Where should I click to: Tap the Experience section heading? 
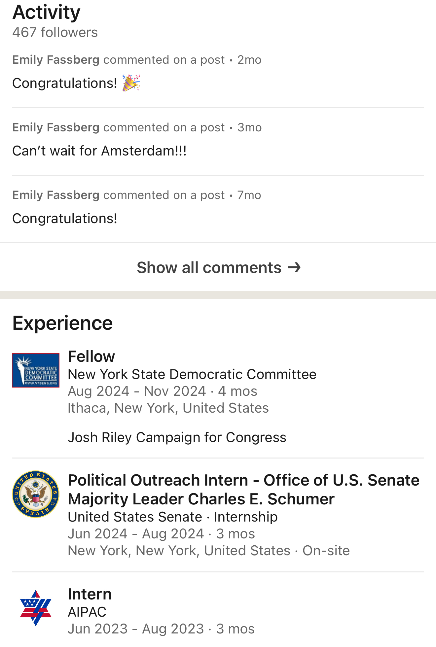click(62, 323)
